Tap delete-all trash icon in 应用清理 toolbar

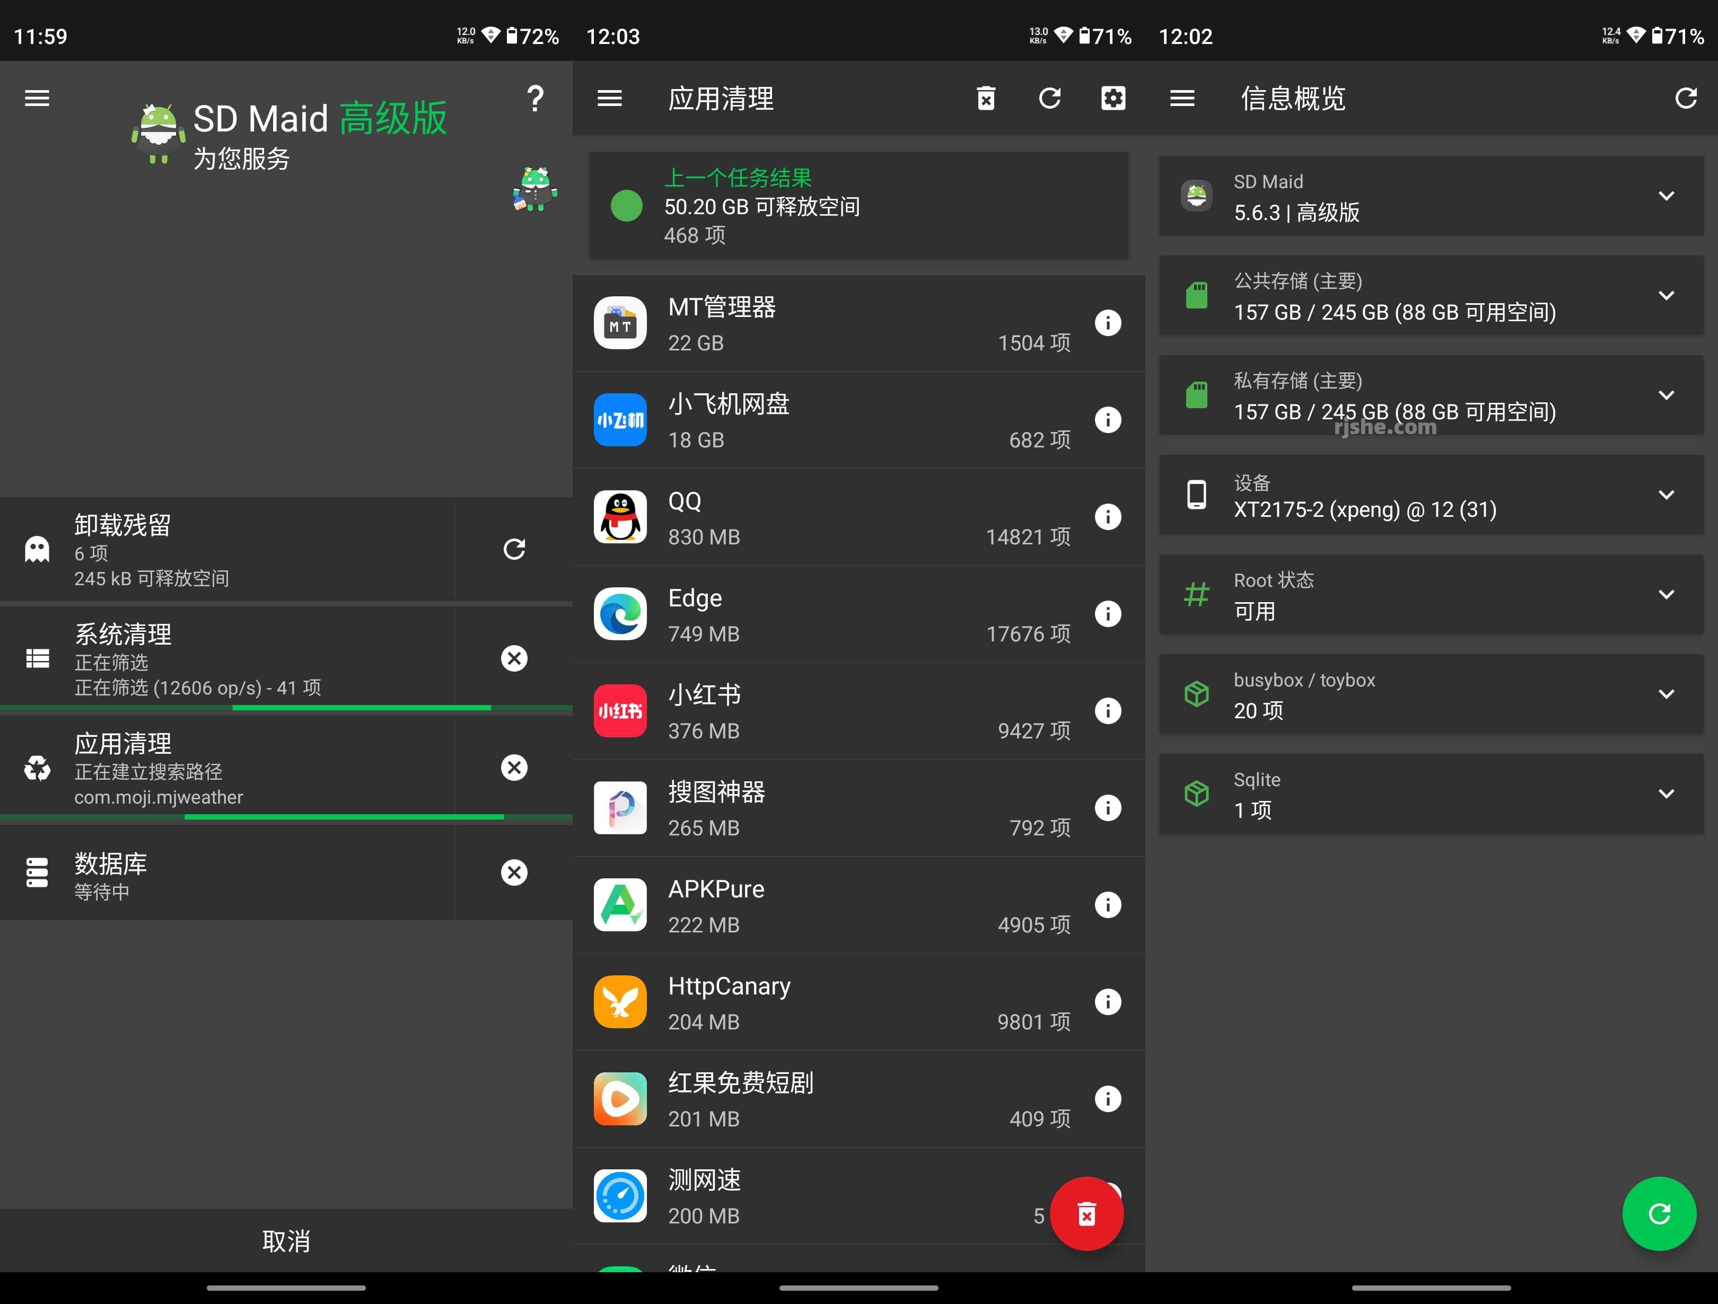(986, 99)
